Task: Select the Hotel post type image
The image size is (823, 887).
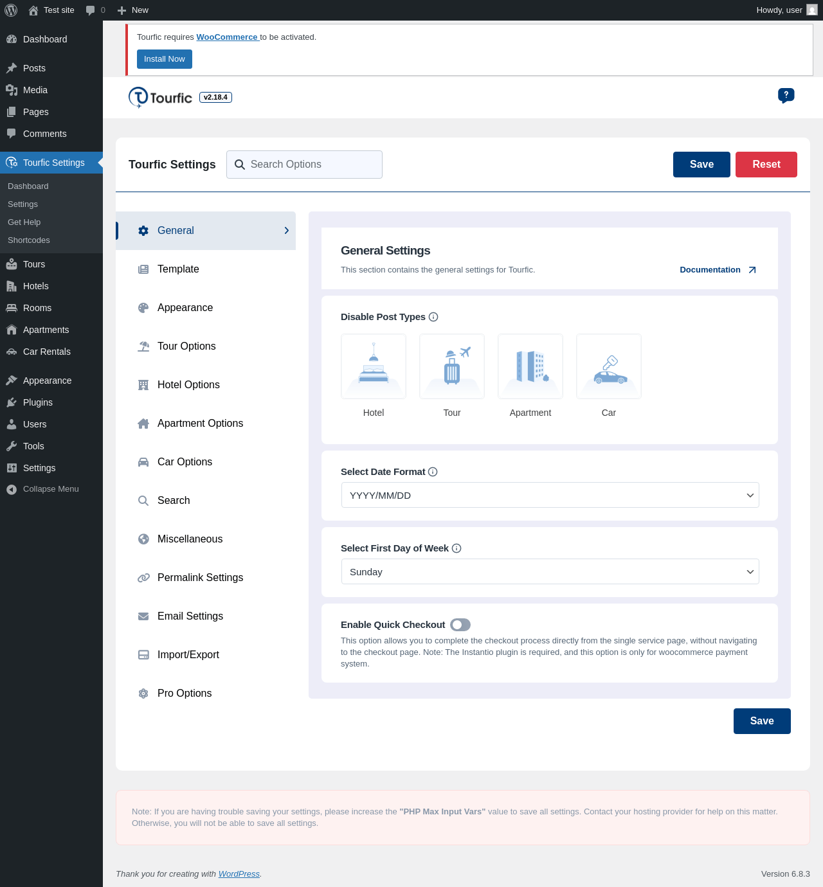Action: 374,366
